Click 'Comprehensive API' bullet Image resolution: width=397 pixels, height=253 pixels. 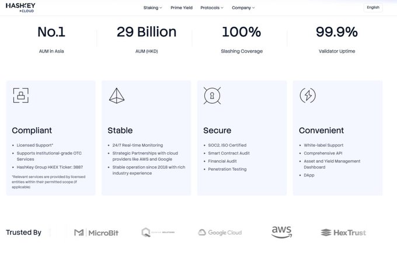(x=323, y=153)
